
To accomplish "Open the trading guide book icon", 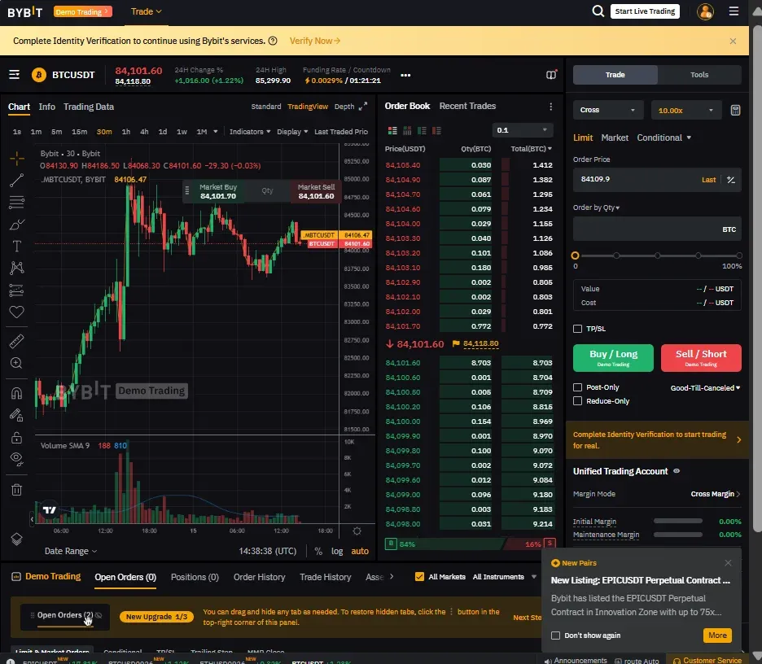I will 551,74.
